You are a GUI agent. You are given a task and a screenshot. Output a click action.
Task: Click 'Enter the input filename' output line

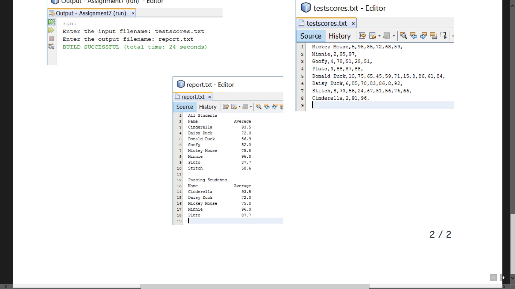coord(133,31)
